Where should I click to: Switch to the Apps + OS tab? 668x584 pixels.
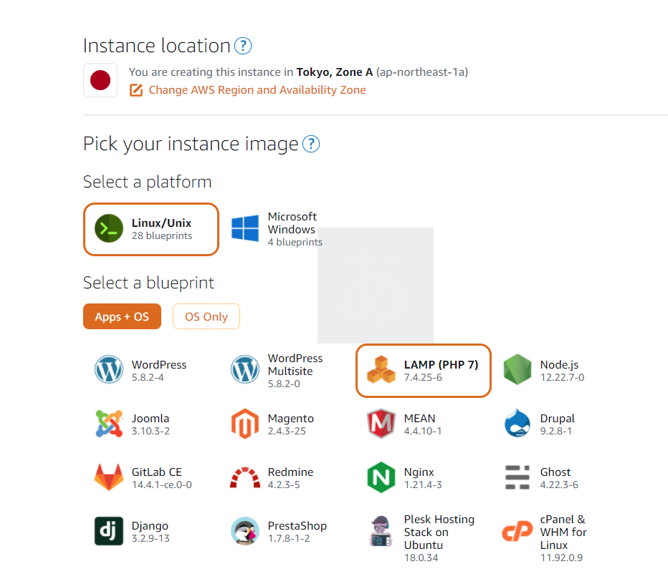click(x=122, y=316)
